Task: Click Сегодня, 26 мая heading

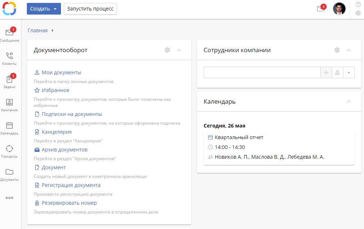Action: point(225,126)
